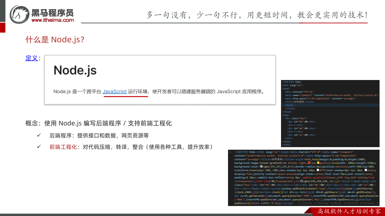
Task: Click the <html lang="en"> code line
Action: click(x=292, y=85)
